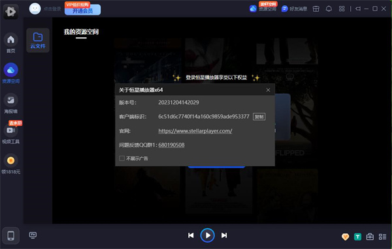392x249 pixels.
Task: Select the 云文件 cloud files tab
Action: [x=38, y=40]
